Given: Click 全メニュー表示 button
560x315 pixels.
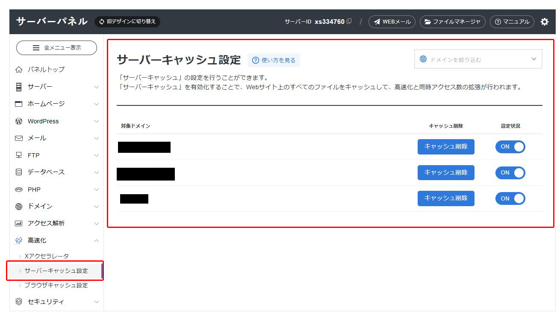Looking at the screenshot, I should (56, 48).
